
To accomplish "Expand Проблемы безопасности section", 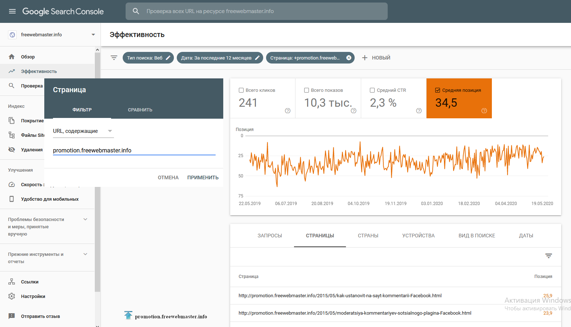I will [x=85, y=219].
